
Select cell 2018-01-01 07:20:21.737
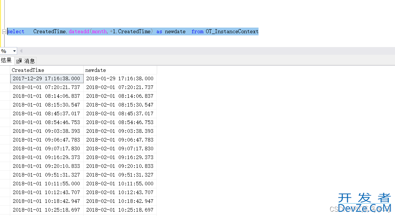point(47,88)
